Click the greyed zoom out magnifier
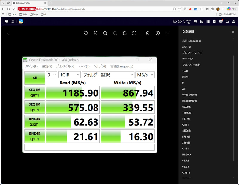Screen dimensions: 239x185 115,33
